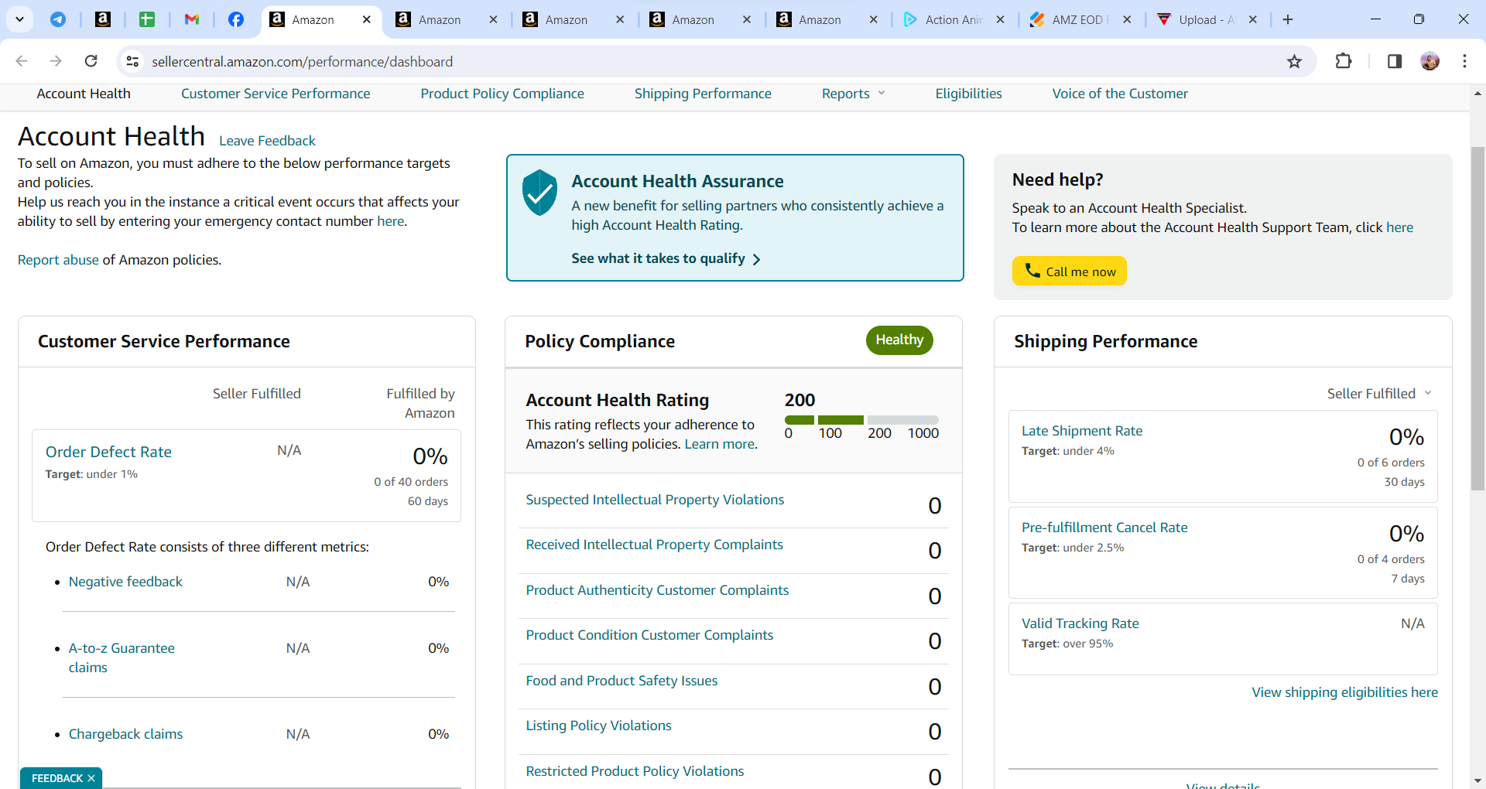
Task: Open the Report abuse link
Action: 58,260
